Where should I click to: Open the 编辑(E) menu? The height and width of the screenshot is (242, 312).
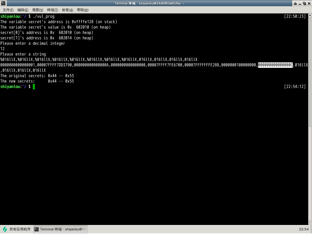pos(23,10)
